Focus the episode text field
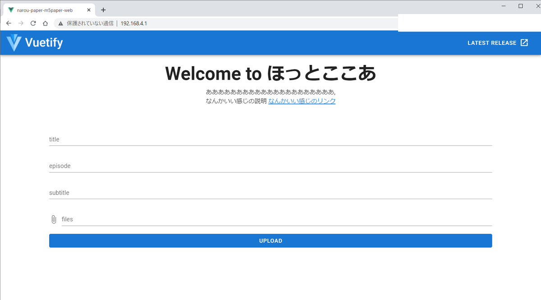Screen dimensions: 541x300 tap(270, 166)
